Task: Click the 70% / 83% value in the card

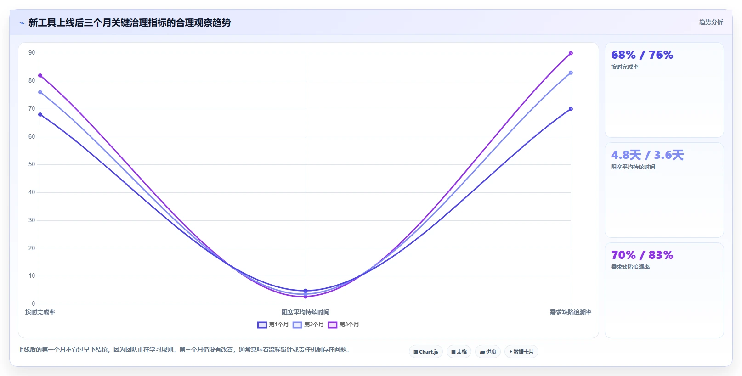Action: [642, 255]
